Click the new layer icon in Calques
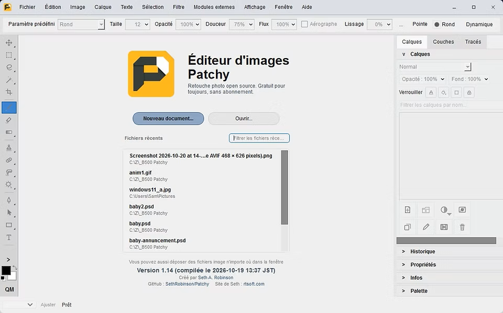 (x=408, y=210)
